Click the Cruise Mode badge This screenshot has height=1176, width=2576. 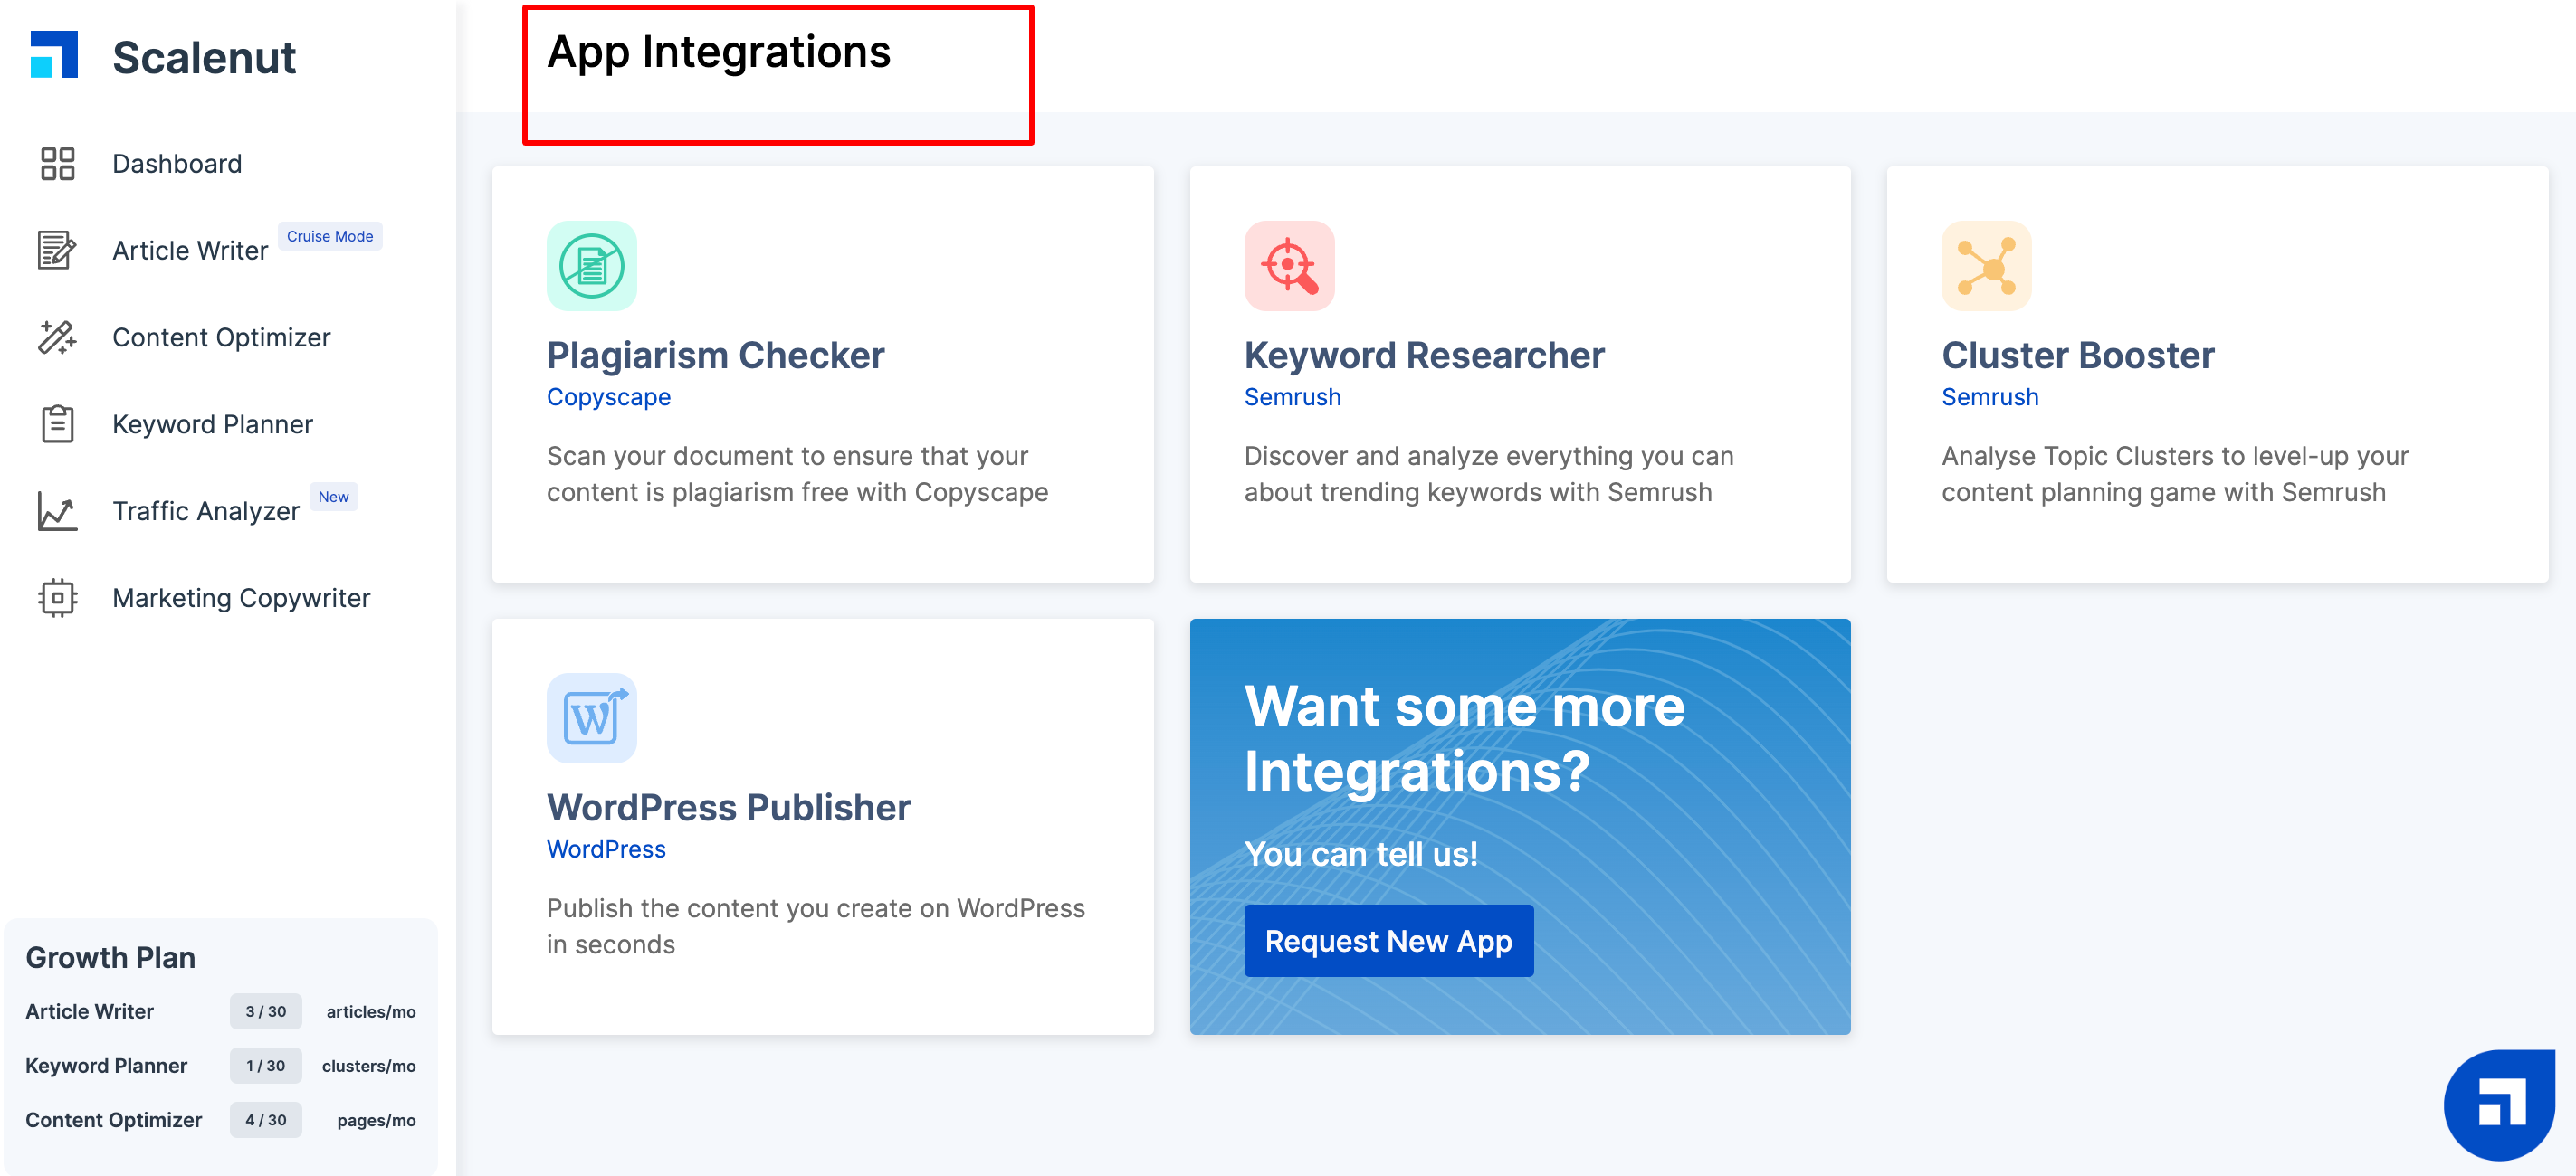pos(329,237)
